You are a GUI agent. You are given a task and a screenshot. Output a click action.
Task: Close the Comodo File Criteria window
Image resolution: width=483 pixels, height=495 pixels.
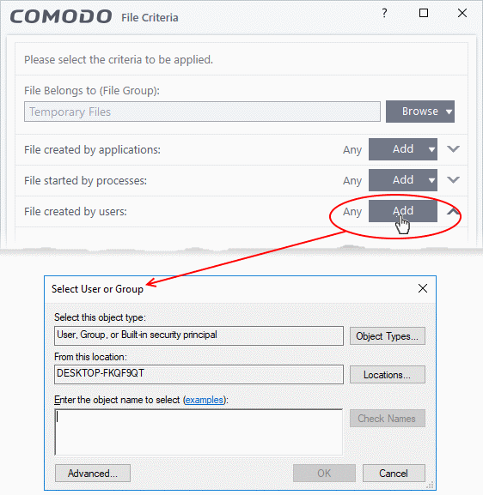pyautogui.click(x=462, y=13)
